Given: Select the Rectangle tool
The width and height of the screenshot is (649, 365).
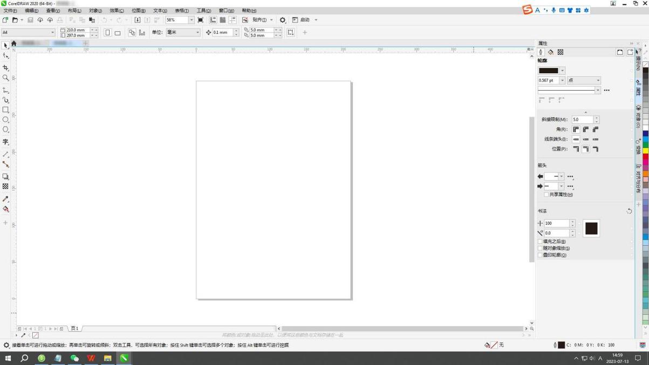Looking at the screenshot, I should tap(5, 110).
